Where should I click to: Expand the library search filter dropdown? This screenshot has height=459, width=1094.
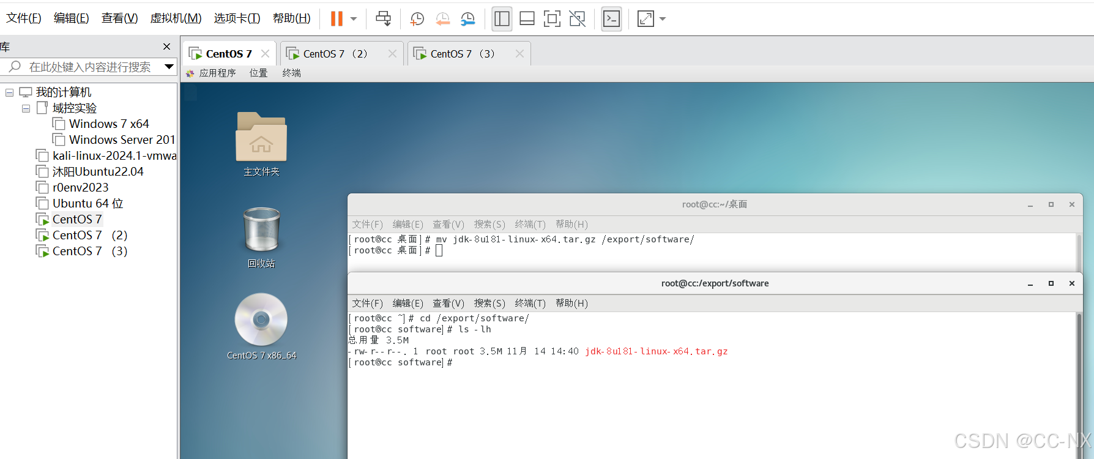pyautogui.click(x=169, y=66)
